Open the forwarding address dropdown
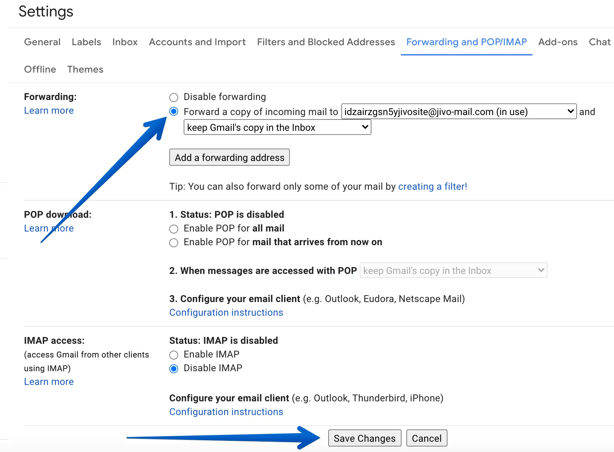The height and width of the screenshot is (452, 614). (459, 112)
